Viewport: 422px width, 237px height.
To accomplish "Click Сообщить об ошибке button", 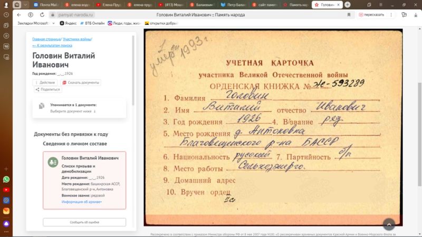I will point(84,222).
